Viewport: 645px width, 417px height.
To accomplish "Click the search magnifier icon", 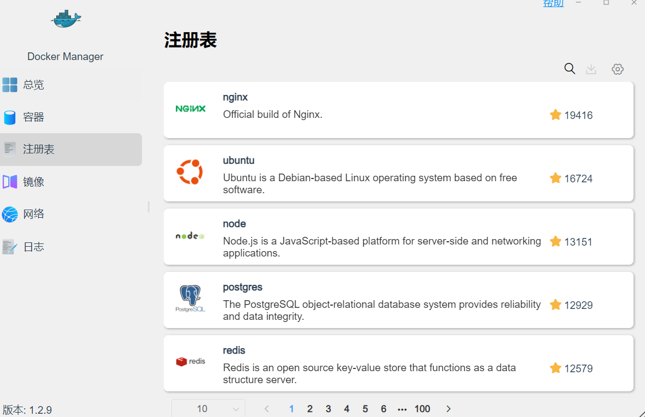I will (570, 69).
